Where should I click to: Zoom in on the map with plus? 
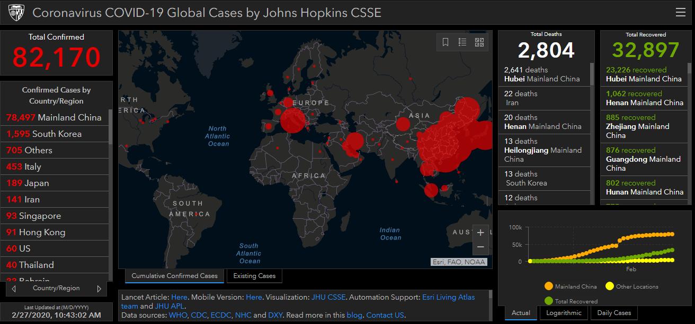[480, 233]
